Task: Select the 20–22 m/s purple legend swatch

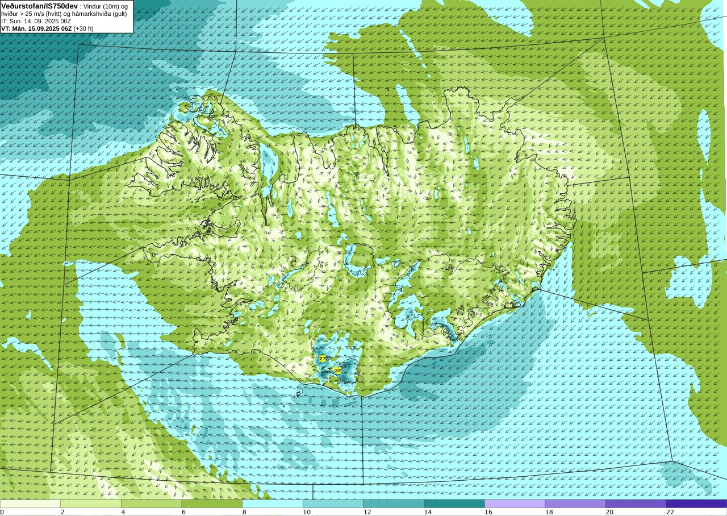Action: pos(636,503)
